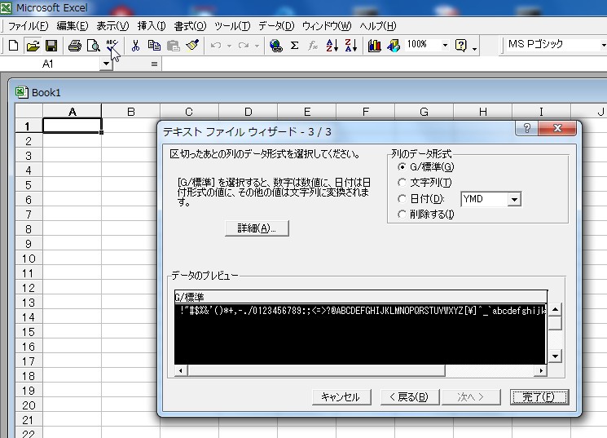The height and width of the screenshot is (438, 607).
Task: Open the 挿入(I) menu
Action: [152, 26]
